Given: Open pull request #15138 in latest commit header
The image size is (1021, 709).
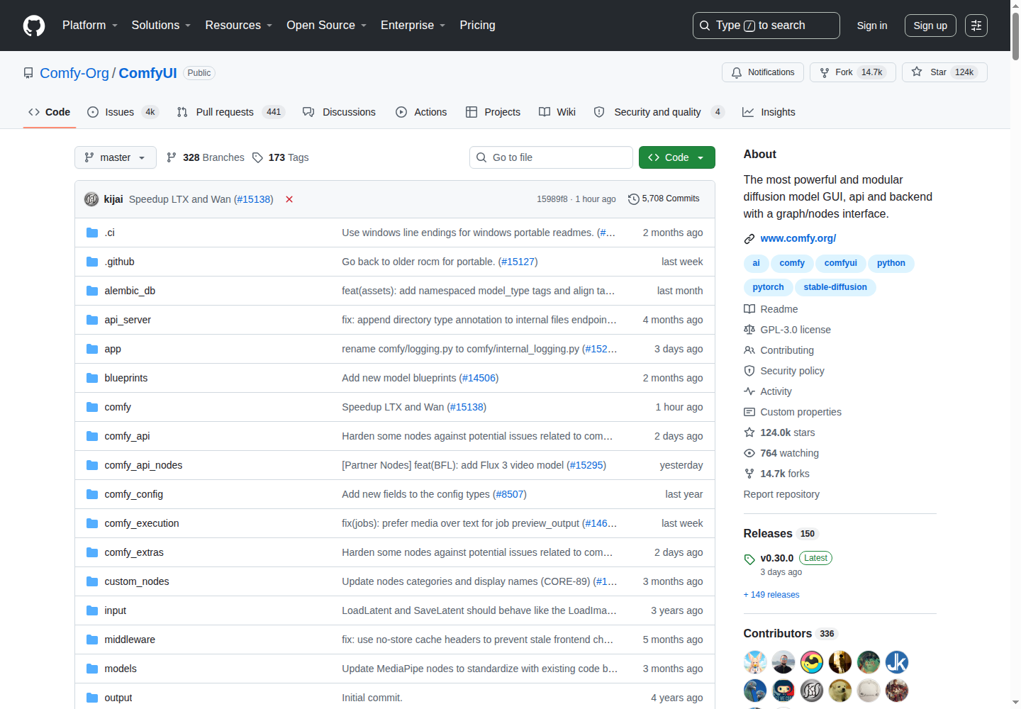Looking at the screenshot, I should click(254, 199).
